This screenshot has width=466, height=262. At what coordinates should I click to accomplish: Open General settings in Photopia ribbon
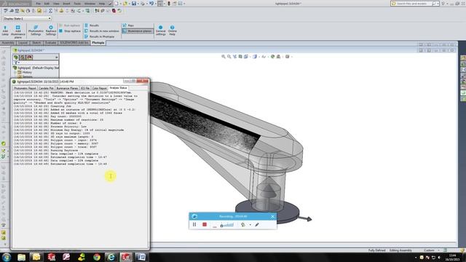(x=160, y=31)
